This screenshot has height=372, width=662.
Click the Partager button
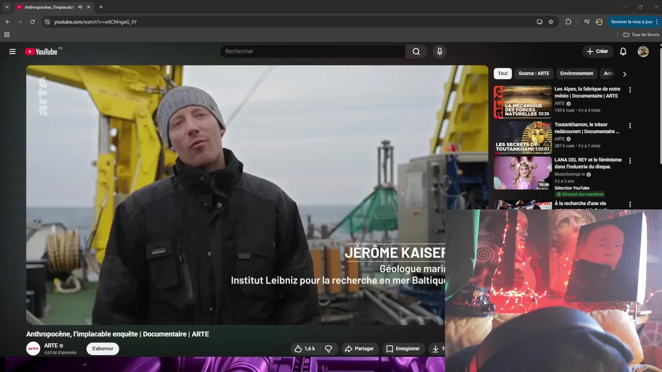359,349
